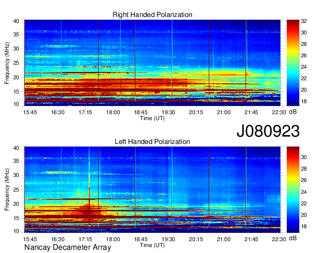The image size is (312, 253).
Task: Click the 18 value on left-handed color bar
Action: coord(304,226)
